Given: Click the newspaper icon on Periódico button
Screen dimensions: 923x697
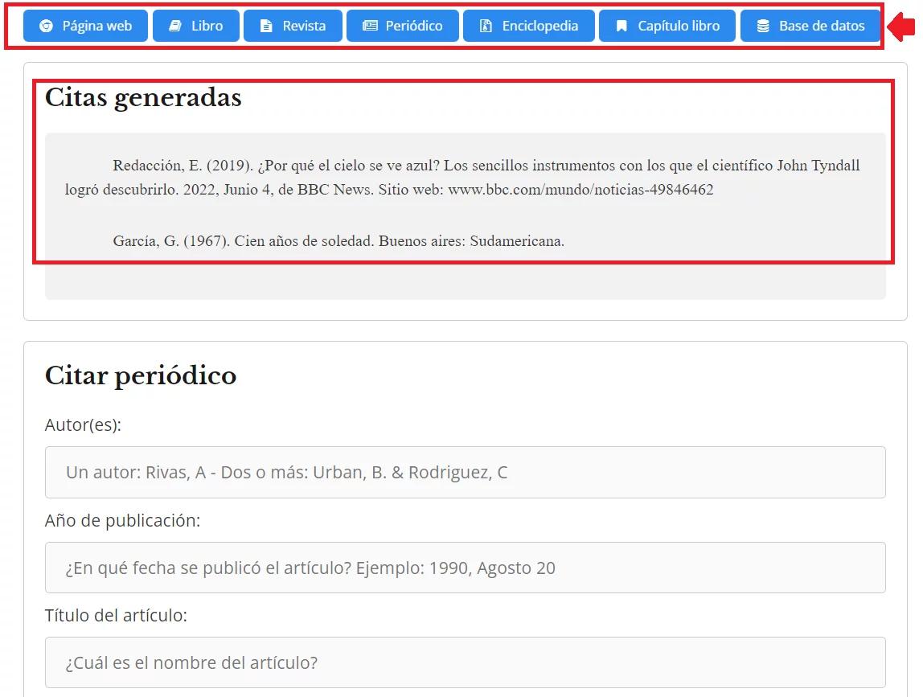Looking at the screenshot, I should tap(370, 26).
